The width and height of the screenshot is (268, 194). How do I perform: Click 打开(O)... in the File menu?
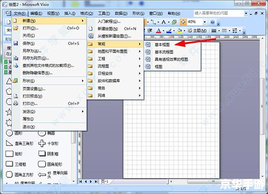[49, 28]
